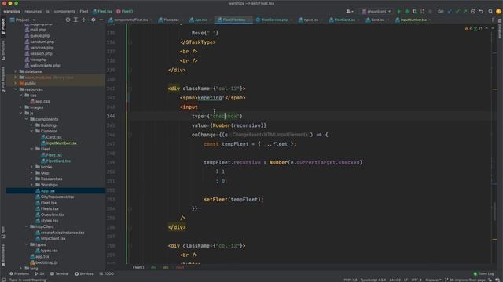Open the run configuration dropdown phpunit.xml
Screen dimensions: 503x282
pos(376,11)
